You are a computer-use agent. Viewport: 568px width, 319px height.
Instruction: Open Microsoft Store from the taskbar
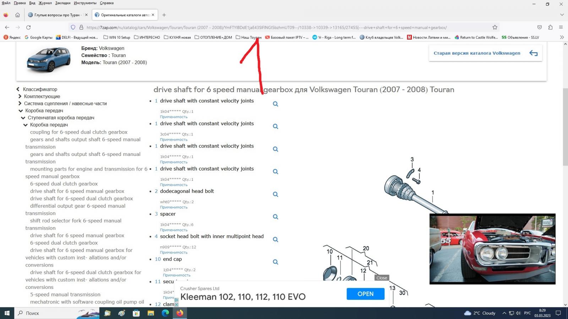point(136,313)
